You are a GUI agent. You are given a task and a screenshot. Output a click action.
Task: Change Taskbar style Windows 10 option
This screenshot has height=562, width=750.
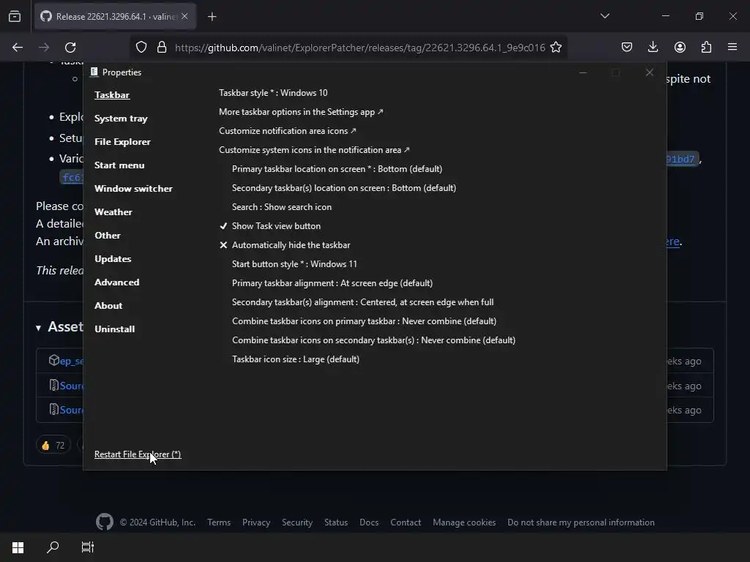click(273, 93)
